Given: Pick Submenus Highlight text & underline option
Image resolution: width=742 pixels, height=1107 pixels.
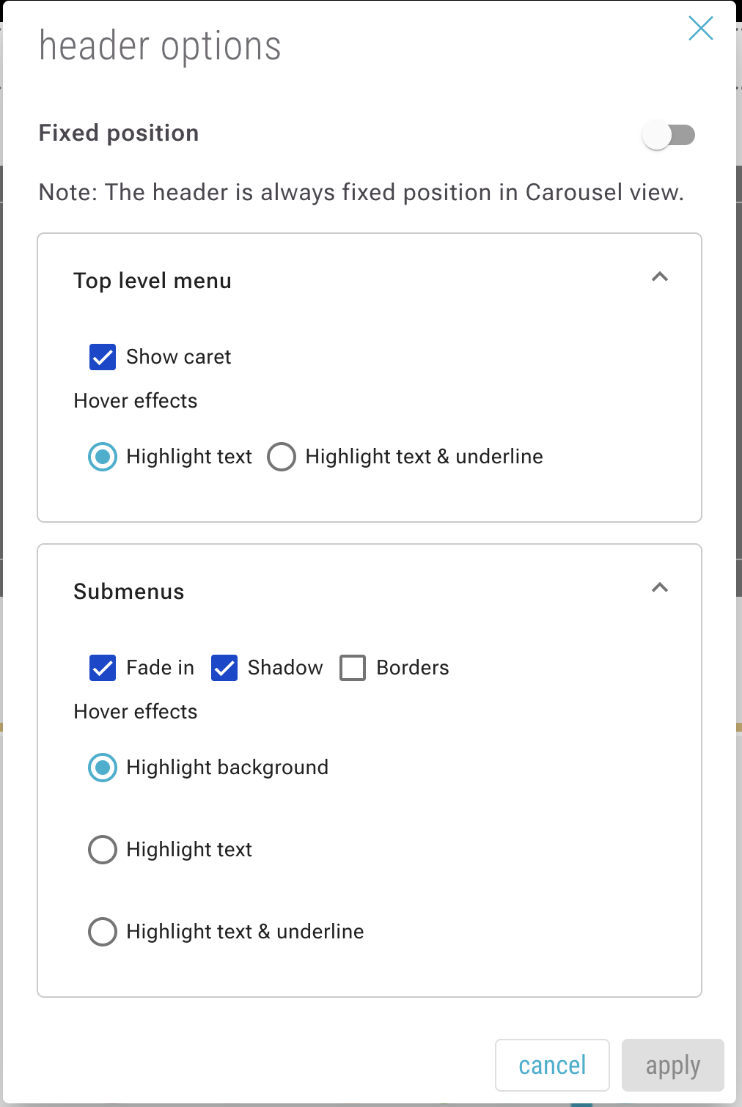Looking at the screenshot, I should tap(103, 932).
